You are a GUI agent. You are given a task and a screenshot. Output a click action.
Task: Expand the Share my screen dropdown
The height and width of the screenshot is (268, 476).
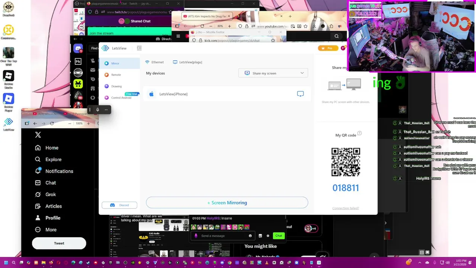pyautogui.click(x=273, y=73)
